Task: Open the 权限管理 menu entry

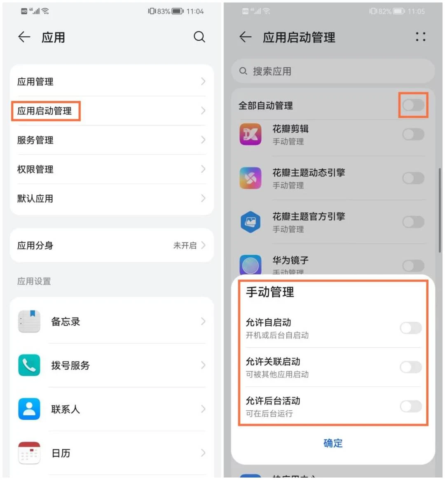Action: 112,169
